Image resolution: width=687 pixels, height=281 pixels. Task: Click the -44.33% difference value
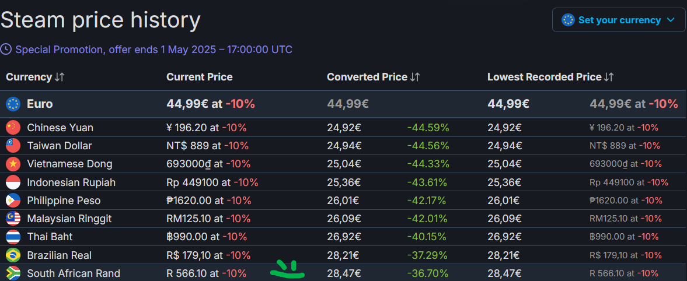click(x=428, y=164)
